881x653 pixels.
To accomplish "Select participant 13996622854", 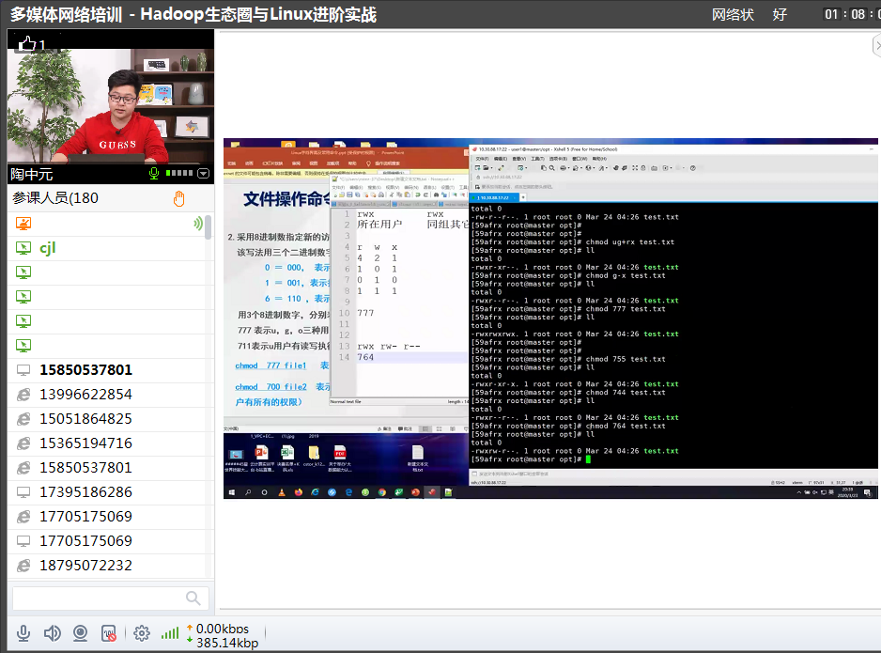I will pos(85,395).
